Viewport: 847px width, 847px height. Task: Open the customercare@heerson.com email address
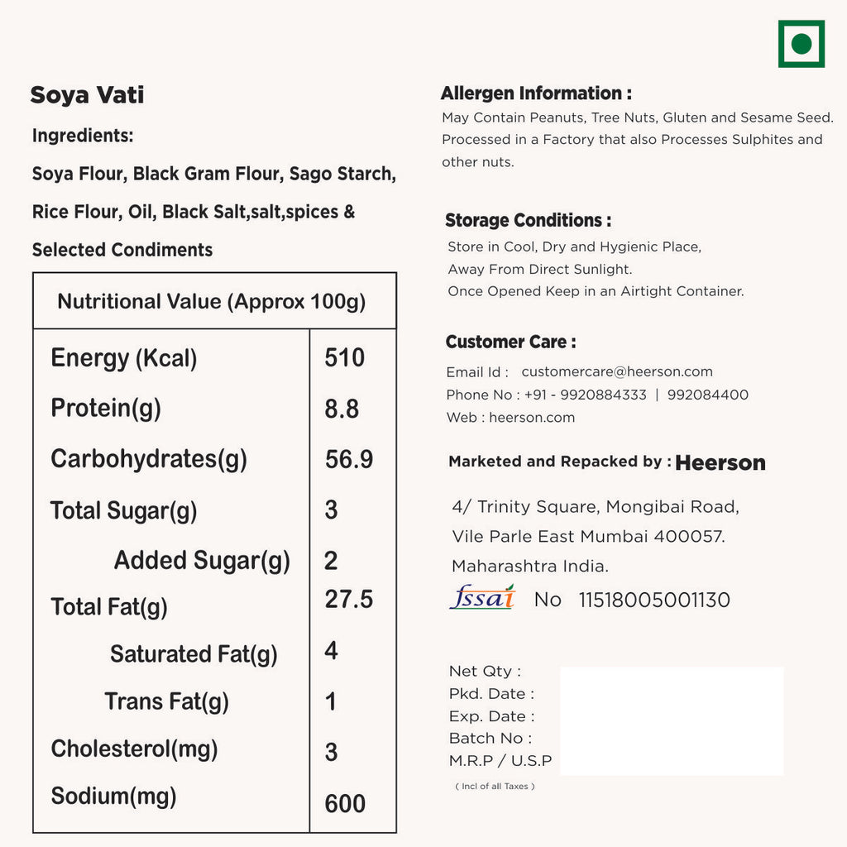click(x=616, y=372)
